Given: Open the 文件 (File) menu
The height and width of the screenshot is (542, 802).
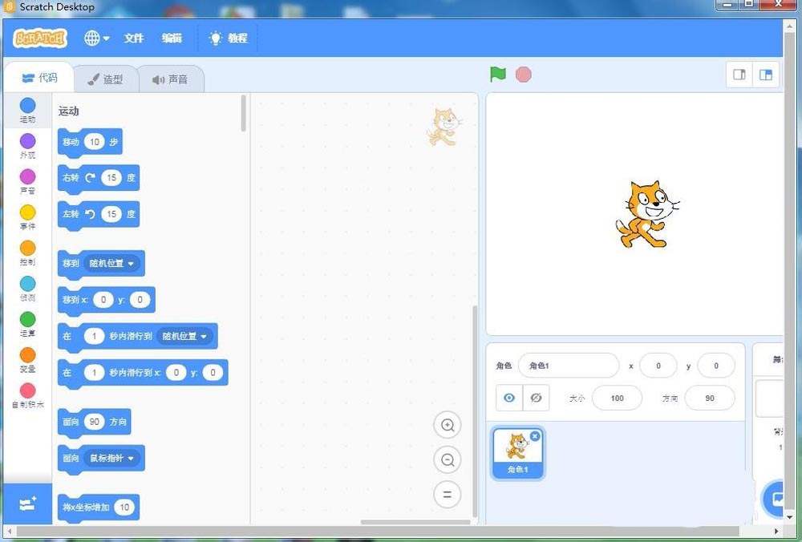Looking at the screenshot, I should coord(133,38).
